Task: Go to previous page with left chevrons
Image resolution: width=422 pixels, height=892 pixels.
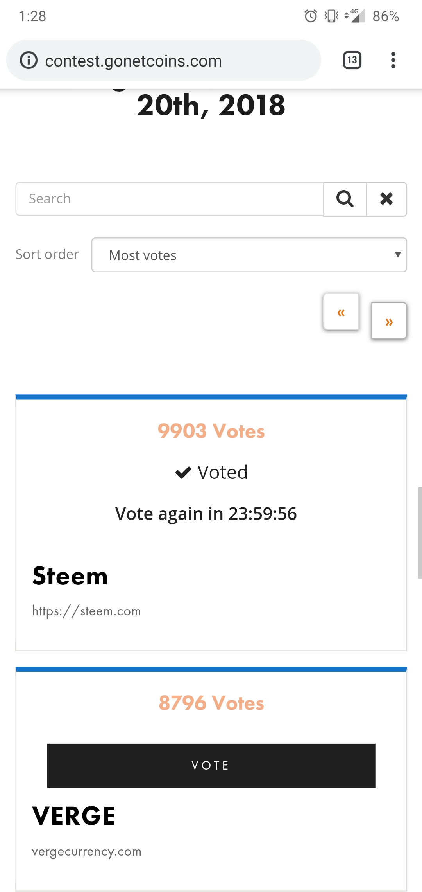Action: coord(341,312)
